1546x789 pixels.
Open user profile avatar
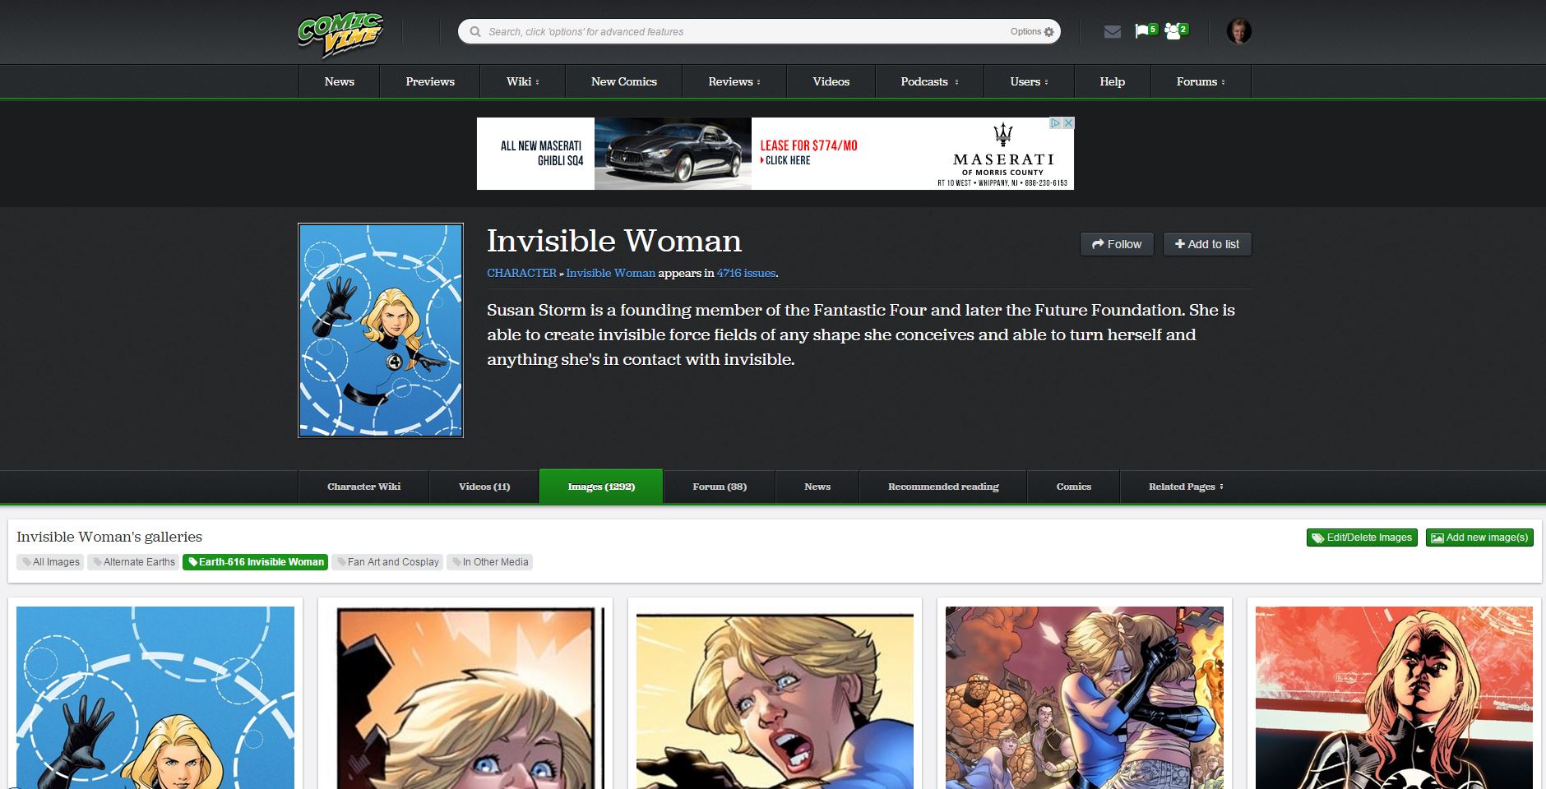pyautogui.click(x=1238, y=31)
